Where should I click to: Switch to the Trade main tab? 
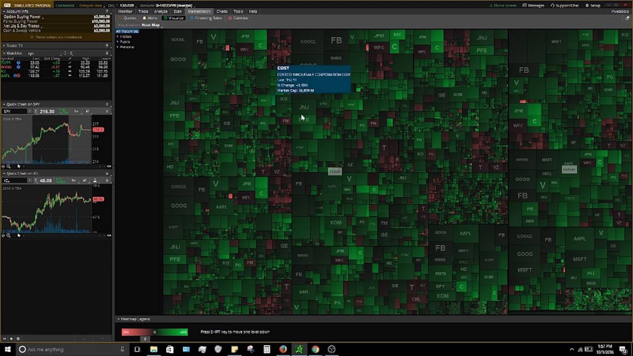(x=143, y=11)
